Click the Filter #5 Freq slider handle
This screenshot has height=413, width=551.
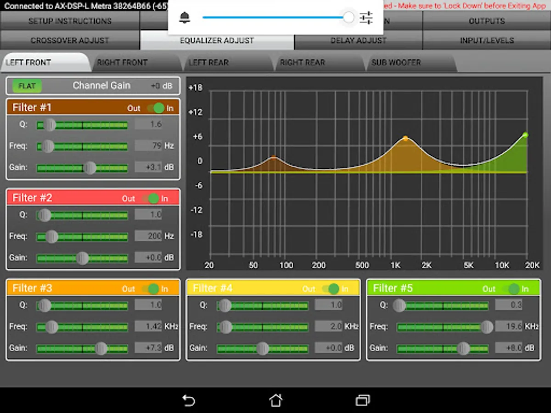(486, 327)
